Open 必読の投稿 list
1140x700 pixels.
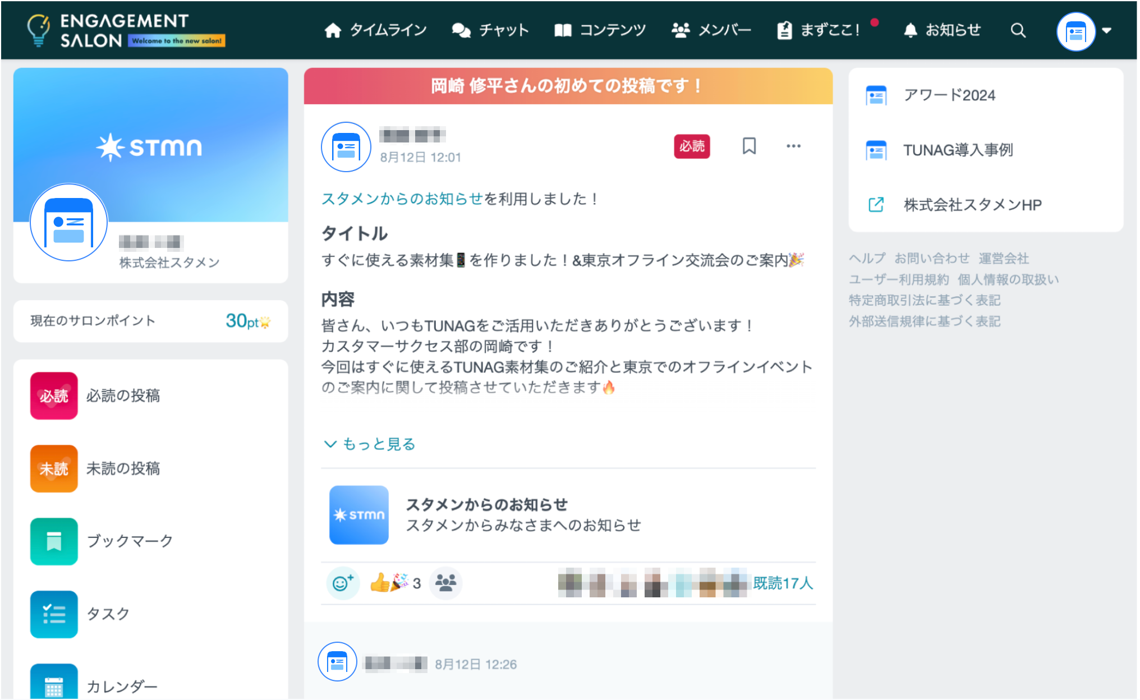tap(123, 395)
